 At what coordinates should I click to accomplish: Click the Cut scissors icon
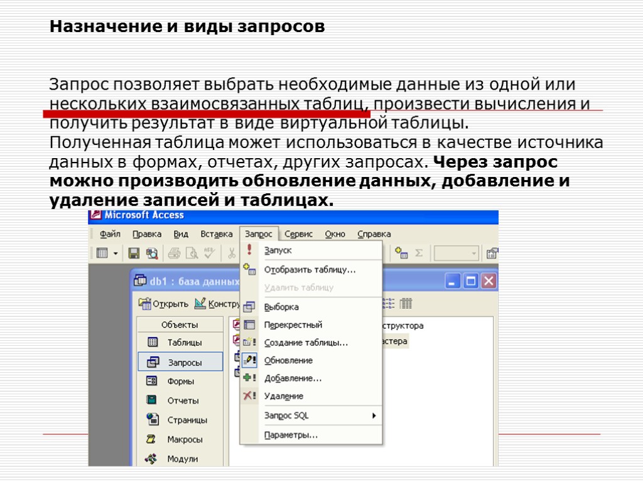232,254
